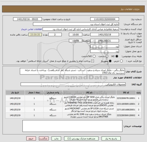This screenshot has height=142, width=147.
Task: Click the request creator name field
Action: [x=81, y=29]
